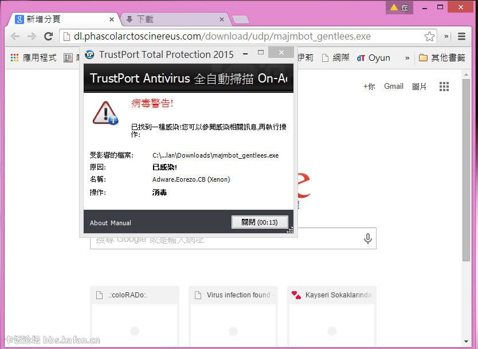Image resolution: width=478 pixels, height=349 pixels.
Task: Click the 消毒 action value
Action: [159, 193]
